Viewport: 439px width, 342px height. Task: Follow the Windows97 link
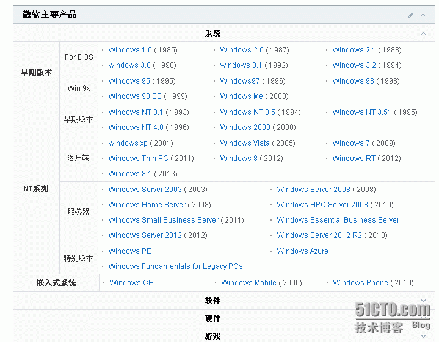pyautogui.click(x=240, y=81)
